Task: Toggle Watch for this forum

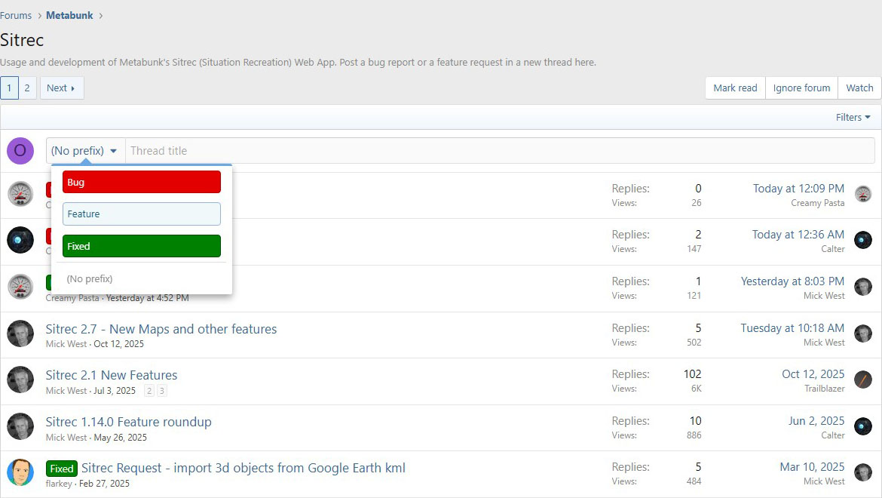Action: [x=859, y=88]
